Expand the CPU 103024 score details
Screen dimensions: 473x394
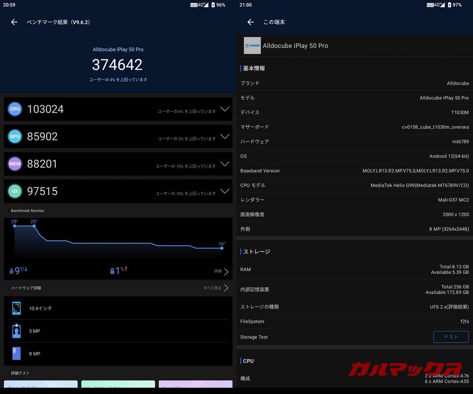point(225,109)
